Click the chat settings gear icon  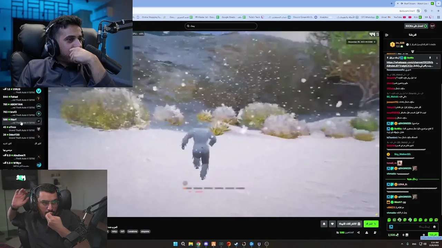coord(424,235)
